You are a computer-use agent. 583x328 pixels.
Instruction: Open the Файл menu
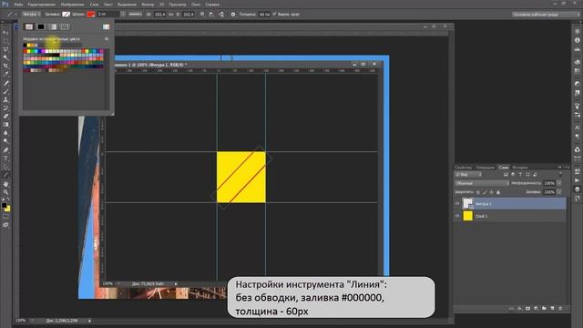[18, 5]
